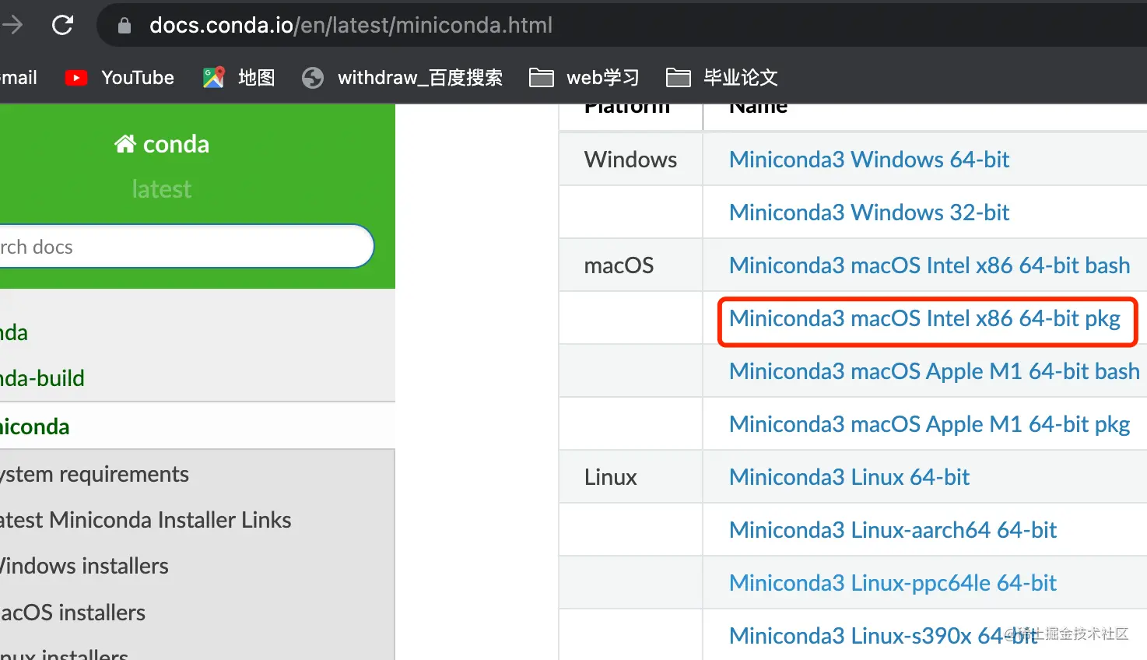The image size is (1147, 660).
Task: Click the address bar URL
Action: pos(351,25)
